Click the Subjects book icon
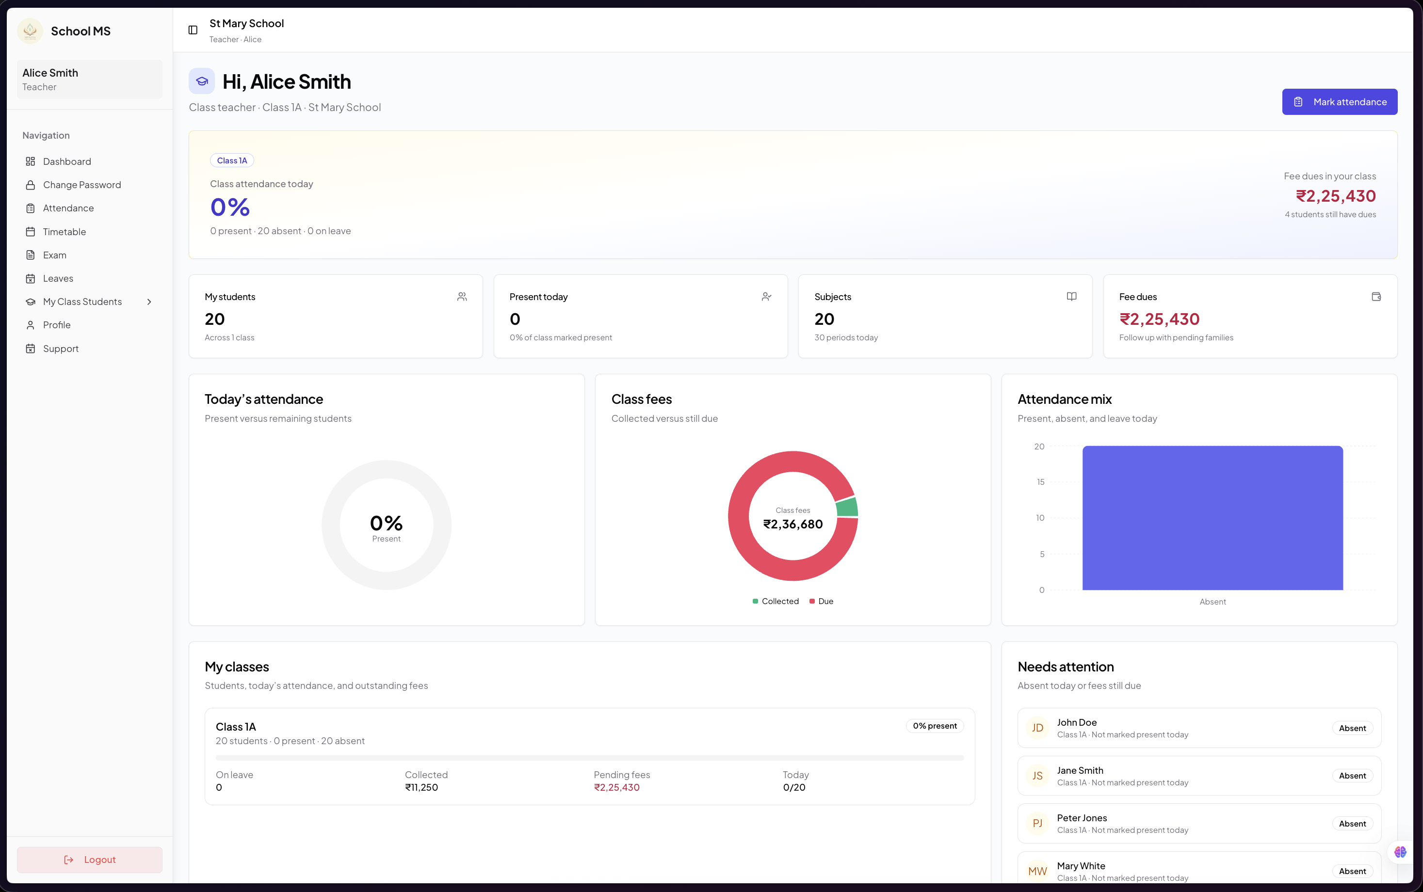Image resolution: width=1423 pixels, height=892 pixels. point(1072,297)
